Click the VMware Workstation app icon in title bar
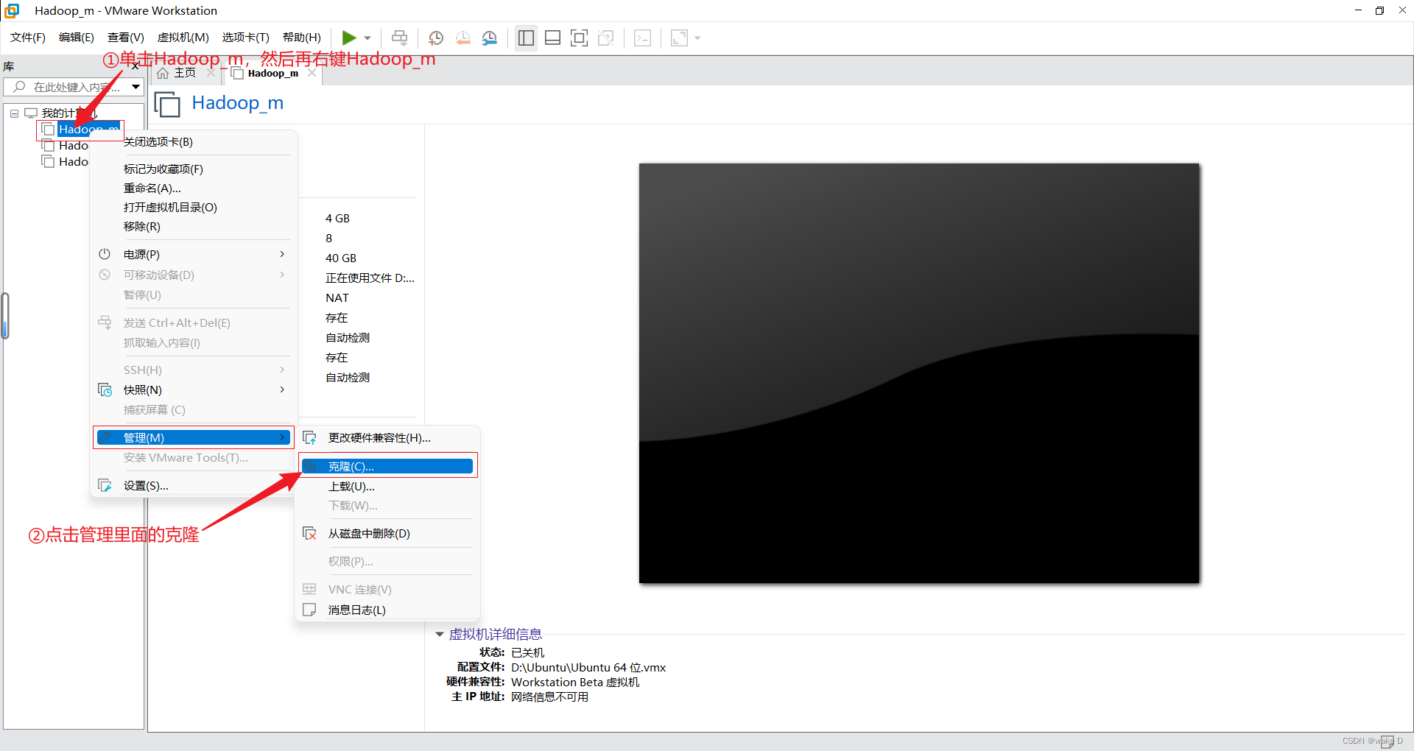The height and width of the screenshot is (751, 1414). (x=12, y=10)
